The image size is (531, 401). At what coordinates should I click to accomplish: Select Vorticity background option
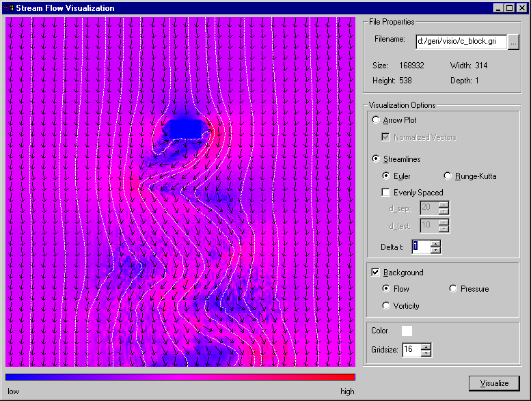(387, 306)
